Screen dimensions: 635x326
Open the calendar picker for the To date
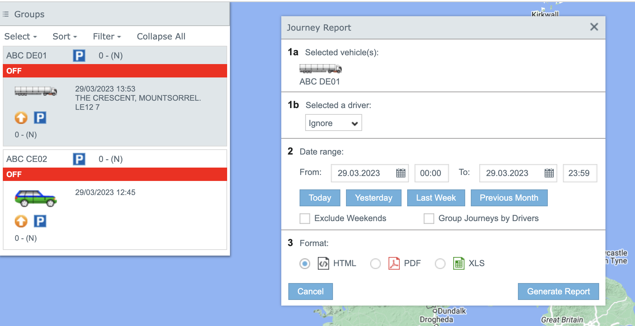coord(549,173)
